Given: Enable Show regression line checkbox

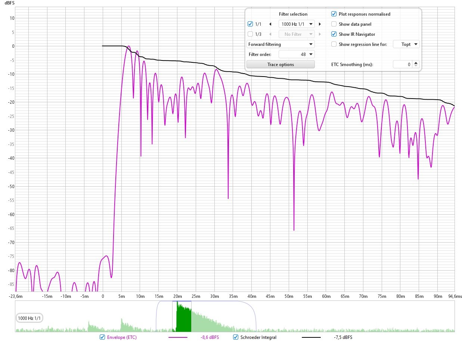Looking at the screenshot, I should (334, 44).
